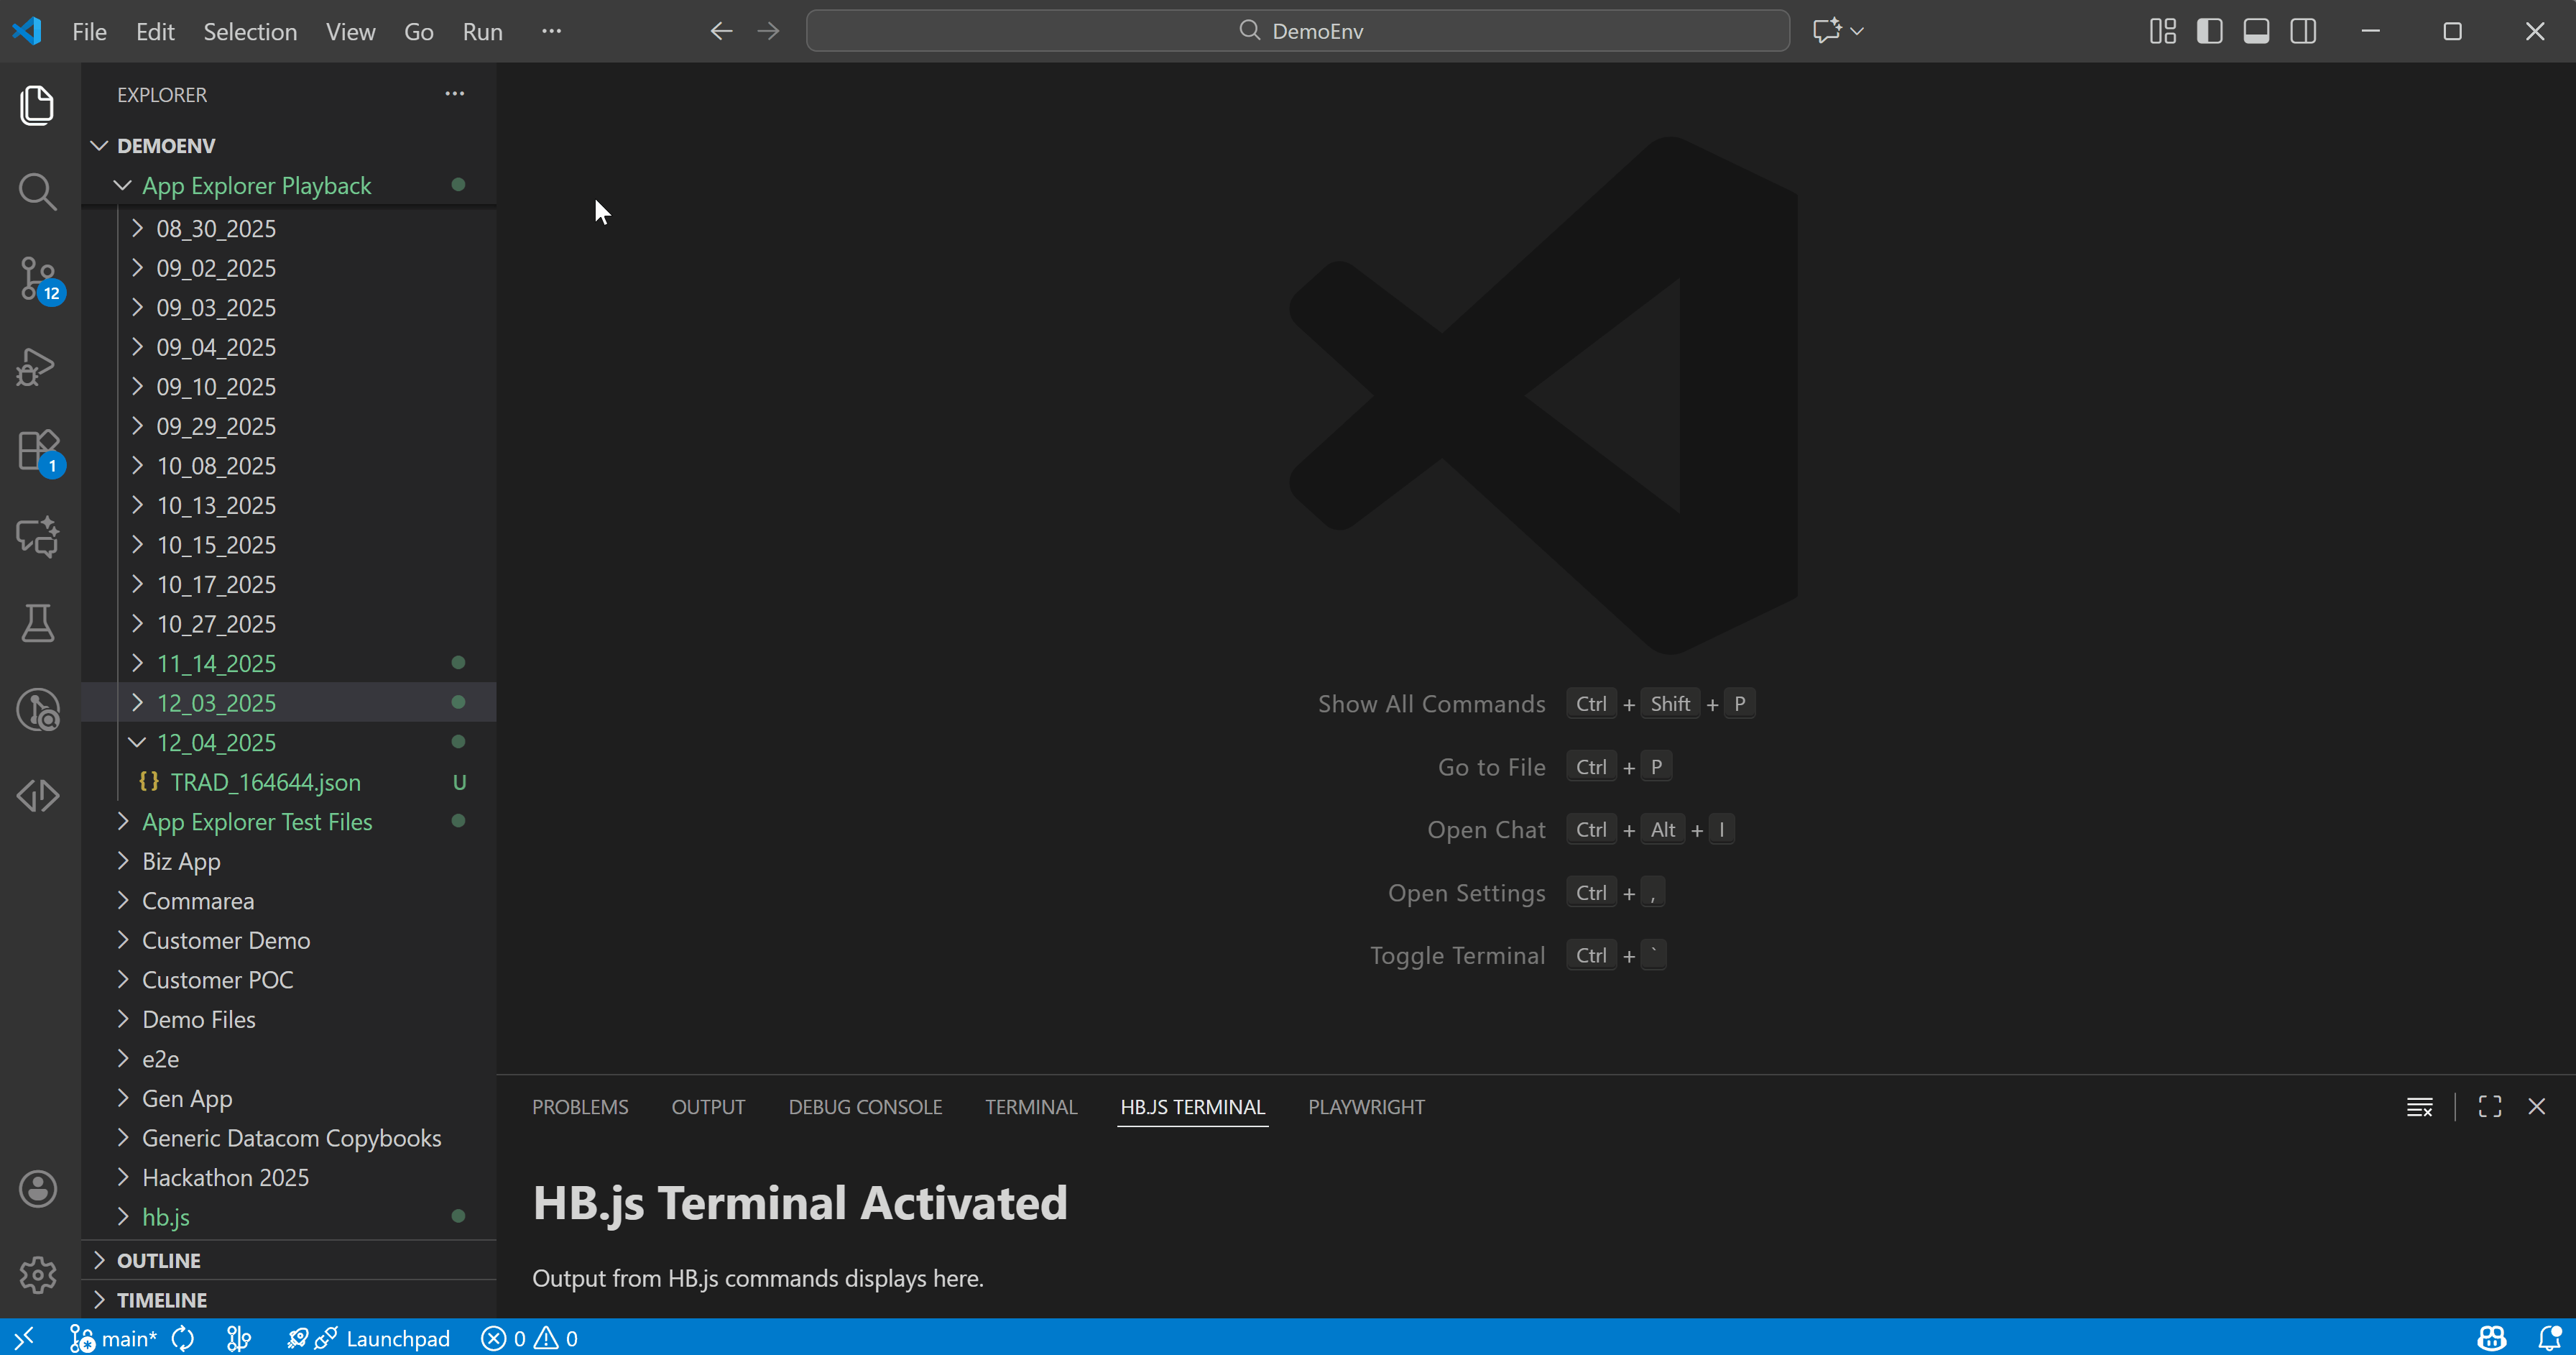The image size is (2576, 1355).
Task: Click the Copilot status icon
Action: click(2491, 1338)
